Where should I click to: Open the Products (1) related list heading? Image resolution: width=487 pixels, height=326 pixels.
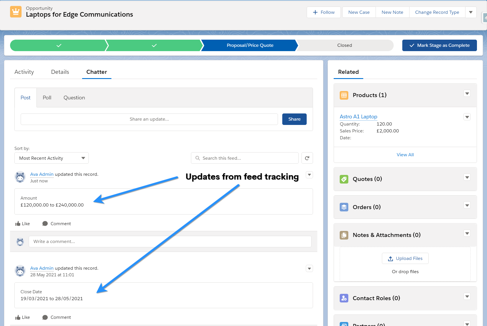[x=370, y=95]
